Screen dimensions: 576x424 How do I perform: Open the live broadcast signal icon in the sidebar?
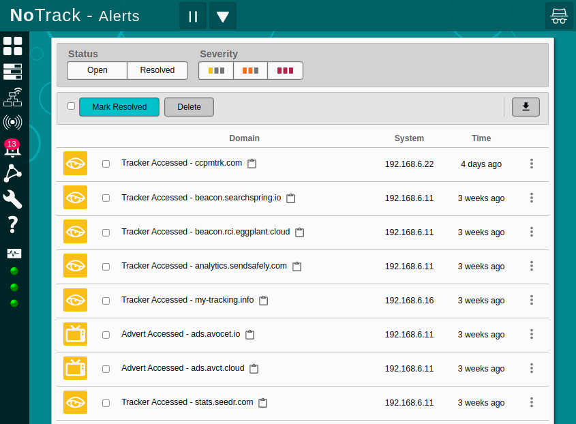point(12,122)
